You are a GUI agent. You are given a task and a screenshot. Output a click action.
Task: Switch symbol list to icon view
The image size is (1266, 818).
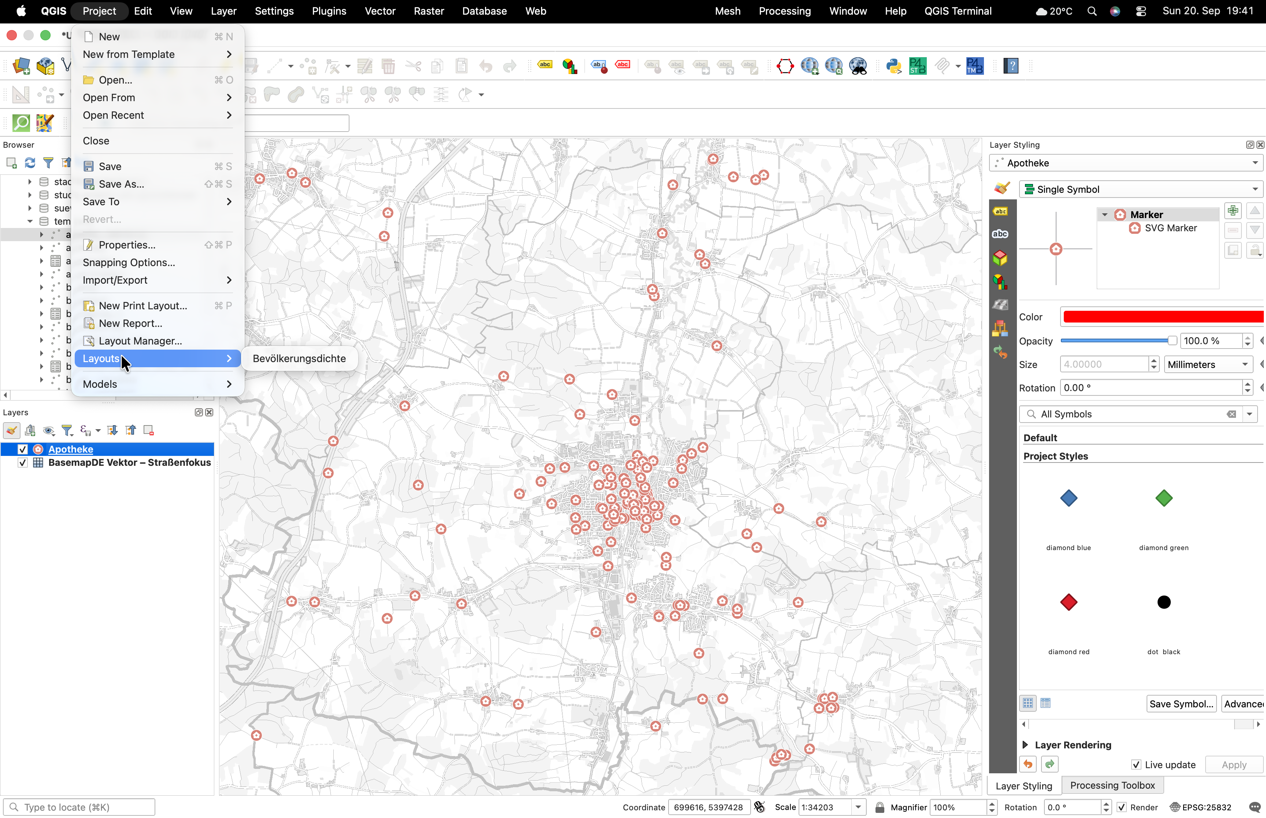[1028, 703]
